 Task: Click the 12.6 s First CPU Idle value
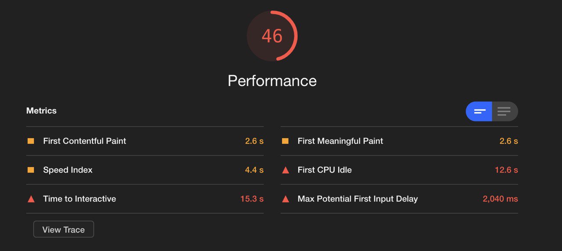coord(506,170)
